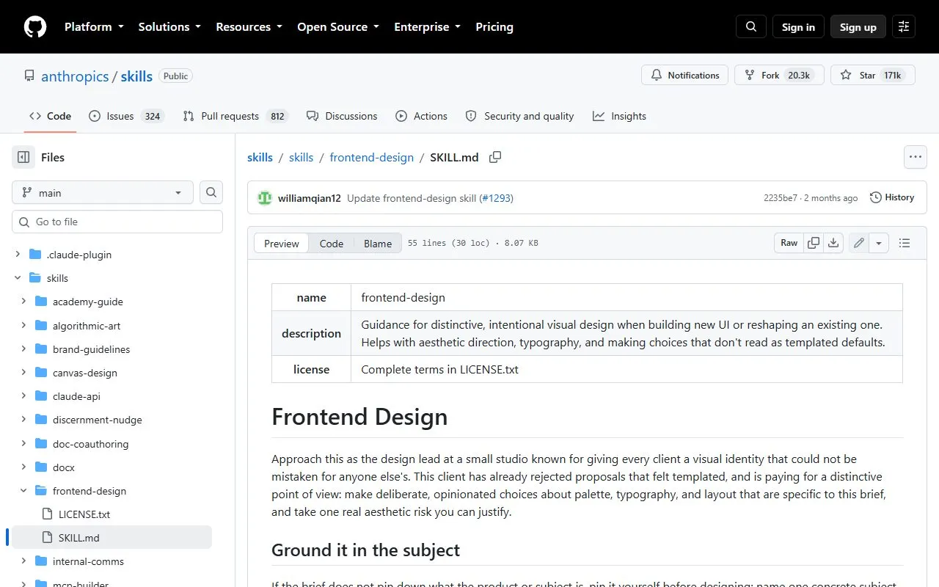Open the Pricing link

click(494, 26)
